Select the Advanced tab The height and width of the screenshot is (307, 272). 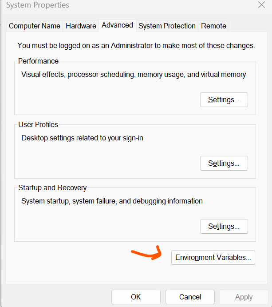tap(117, 25)
